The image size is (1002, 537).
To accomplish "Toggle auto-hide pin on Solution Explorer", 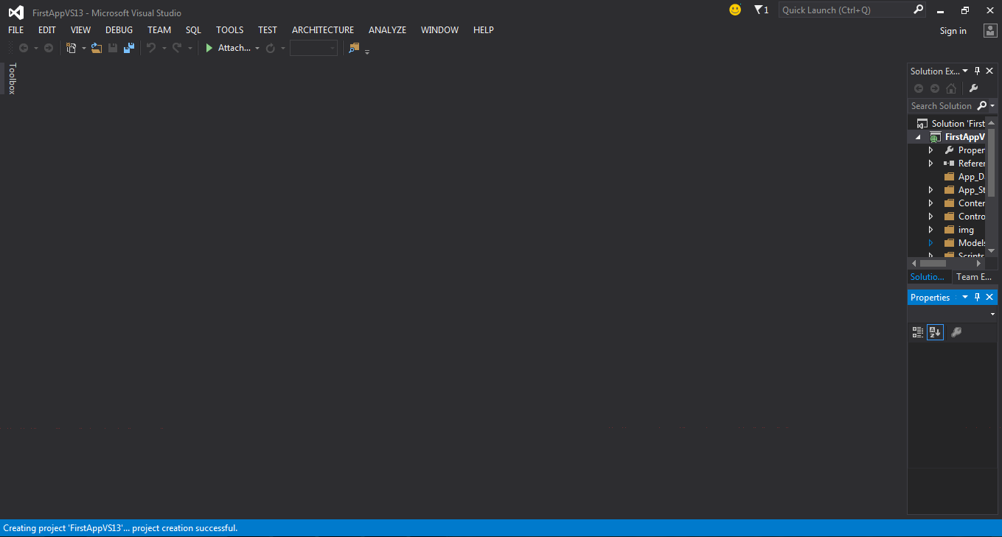I will click(978, 71).
